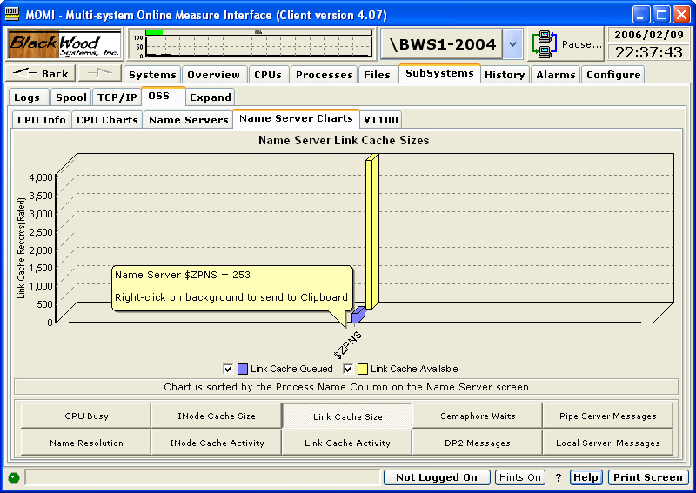696x493 pixels.
Task: Uncheck the Link Cache Queued checkbox
Action: click(x=229, y=369)
